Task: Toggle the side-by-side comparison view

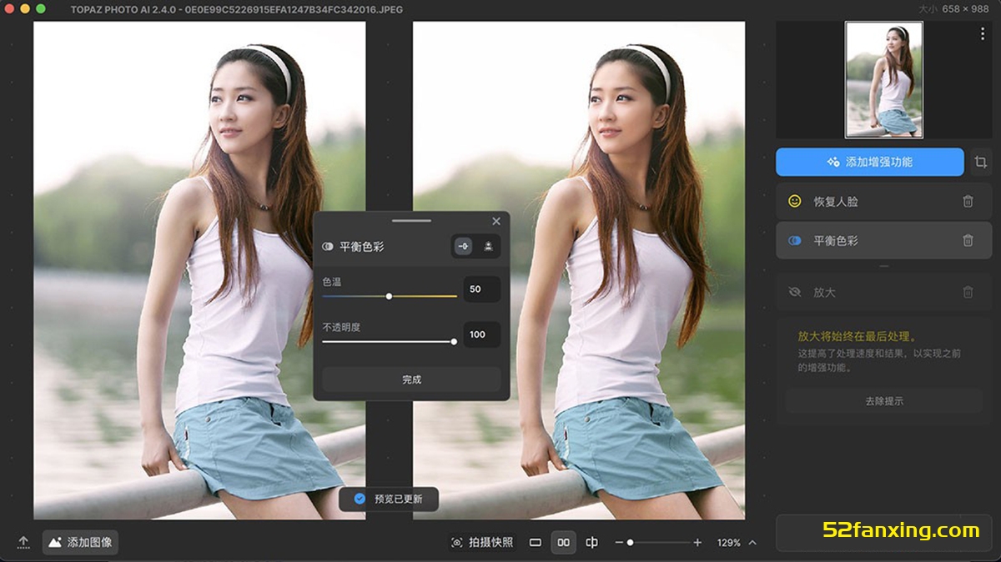Action: coord(563,543)
